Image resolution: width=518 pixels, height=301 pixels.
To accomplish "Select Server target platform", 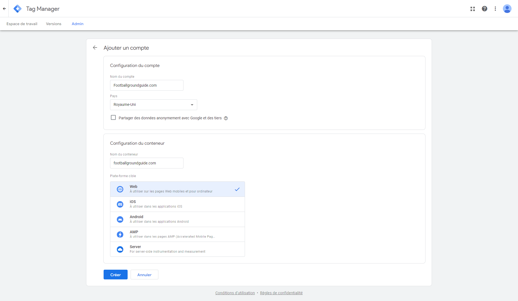I will click(177, 249).
